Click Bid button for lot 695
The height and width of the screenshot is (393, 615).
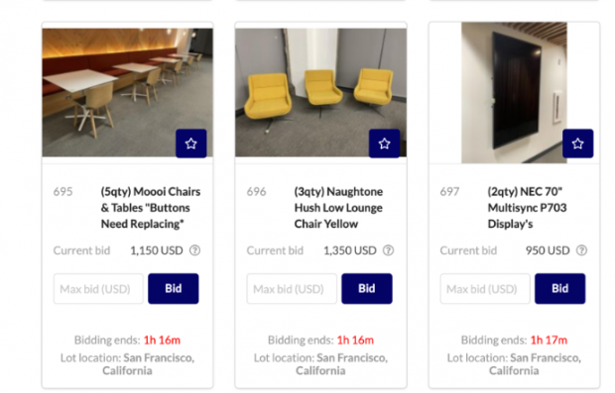174,288
